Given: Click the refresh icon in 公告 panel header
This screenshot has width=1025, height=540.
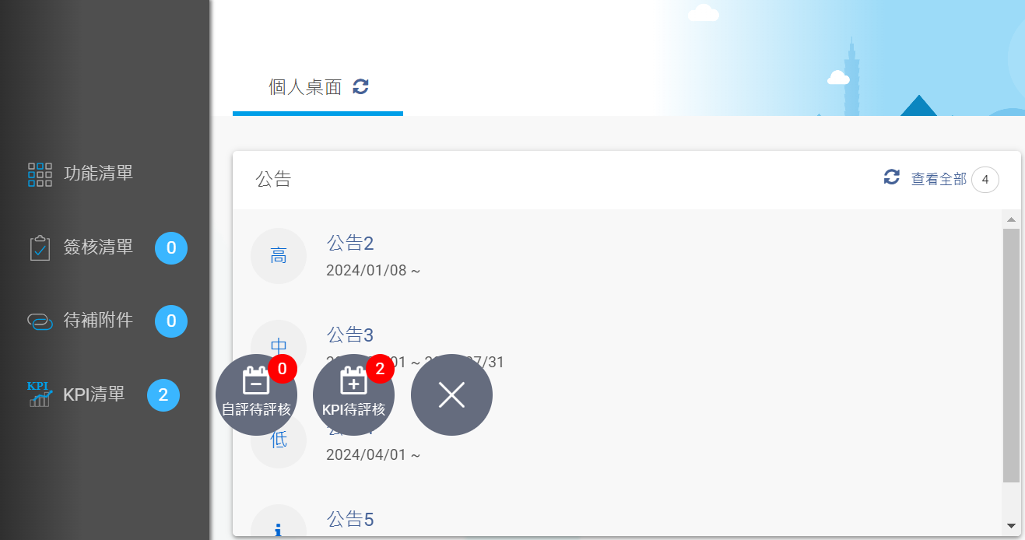Looking at the screenshot, I should (x=892, y=177).
